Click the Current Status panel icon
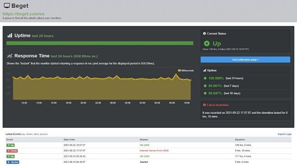The width and height of the screenshot is (297, 166). [x=204, y=33]
